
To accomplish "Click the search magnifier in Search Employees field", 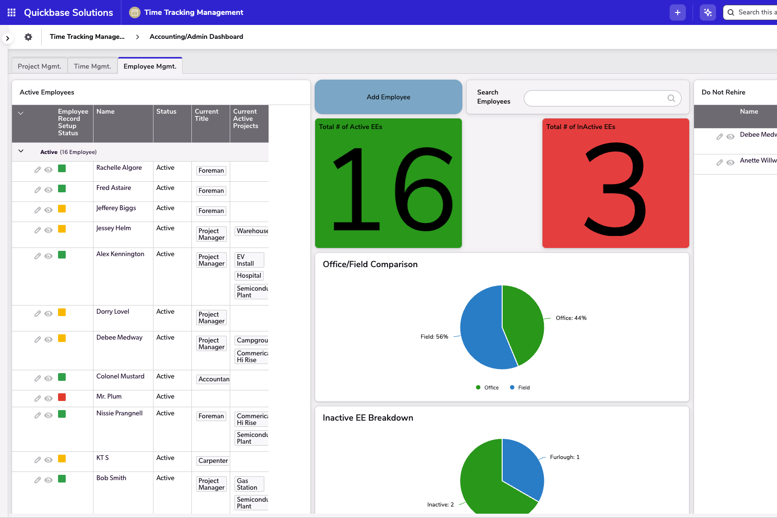I will (x=671, y=98).
